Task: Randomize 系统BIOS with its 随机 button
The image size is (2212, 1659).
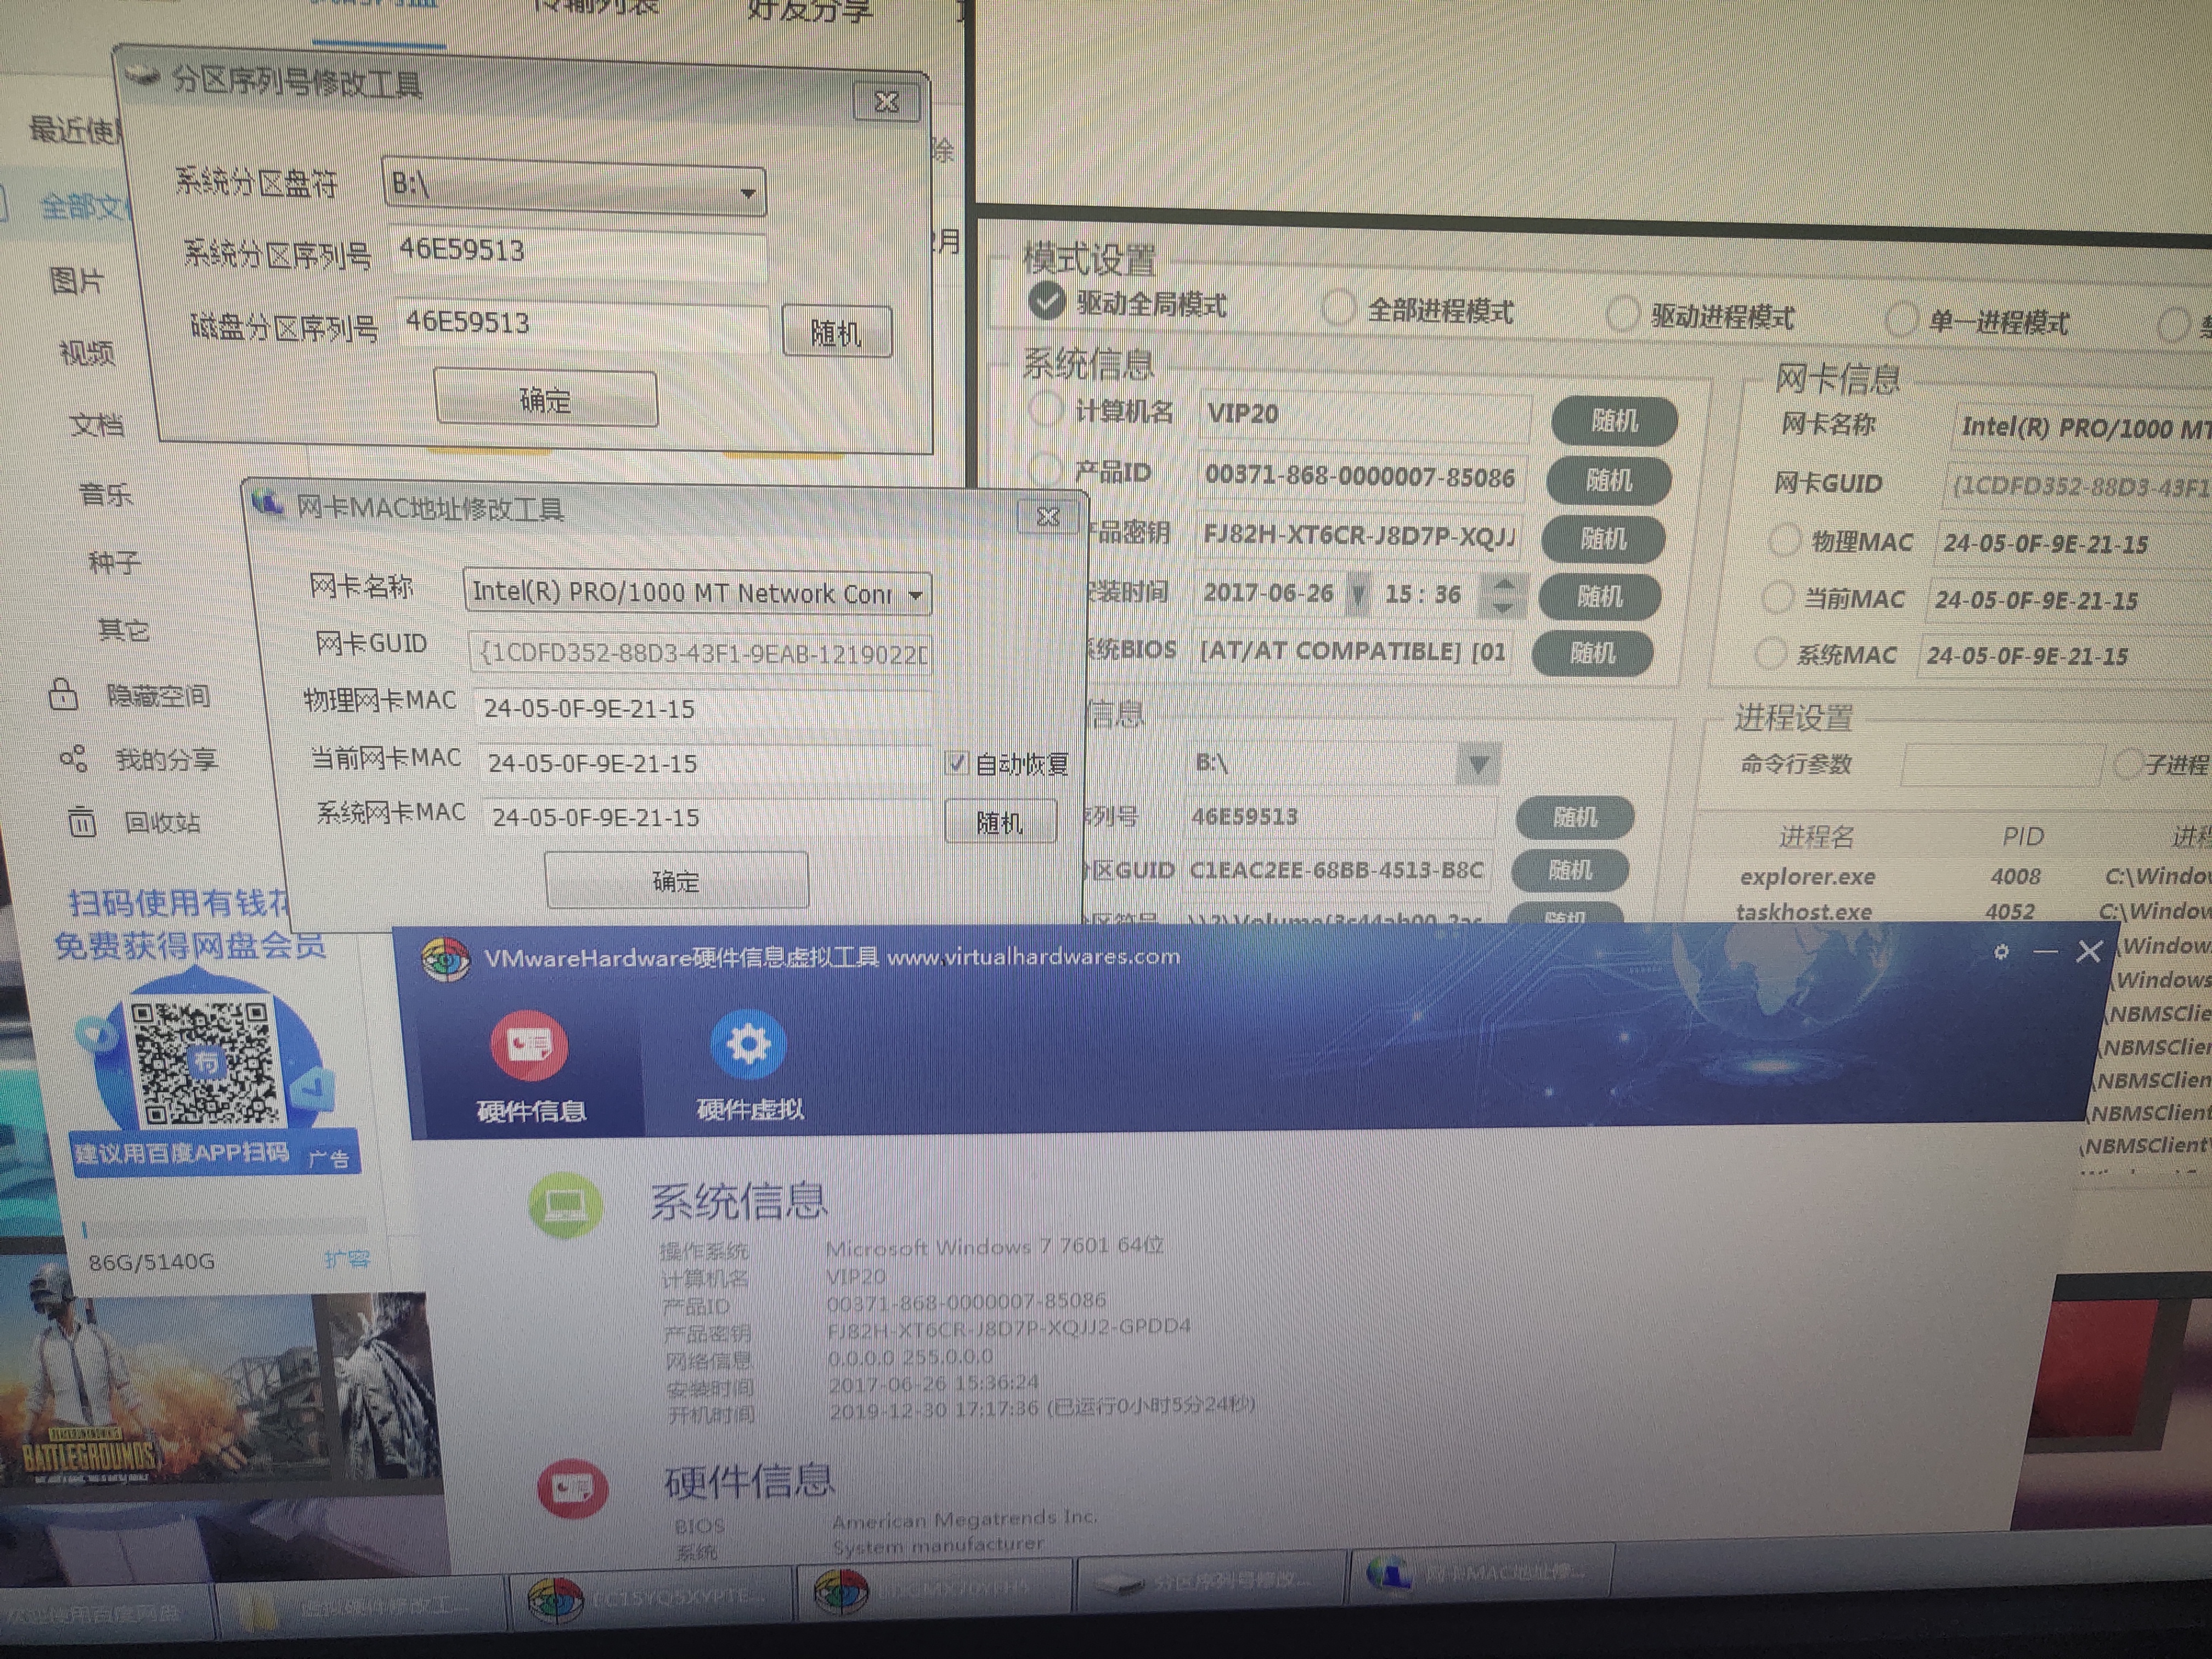Action: tap(1592, 653)
